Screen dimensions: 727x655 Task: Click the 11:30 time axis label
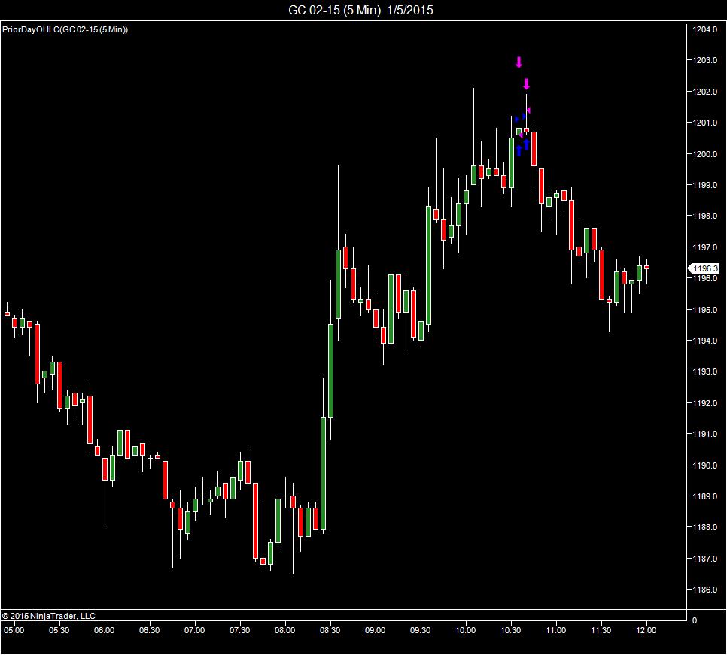point(601,630)
